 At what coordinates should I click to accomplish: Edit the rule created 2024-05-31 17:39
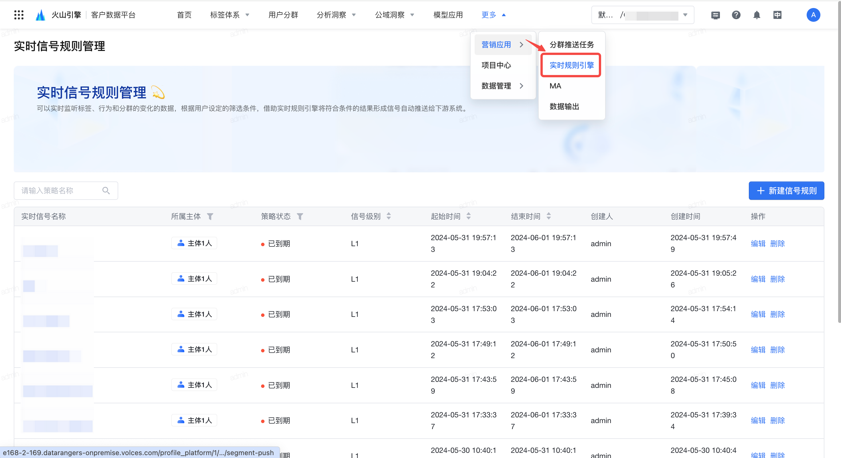(x=758, y=421)
